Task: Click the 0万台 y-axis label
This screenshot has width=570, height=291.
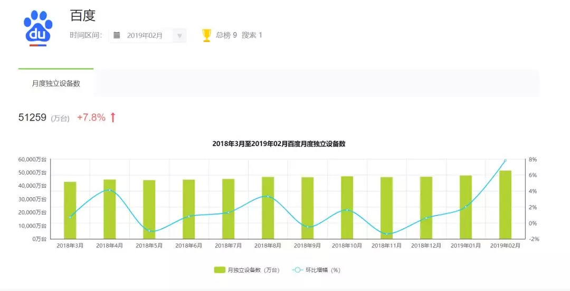Action: [x=40, y=239]
